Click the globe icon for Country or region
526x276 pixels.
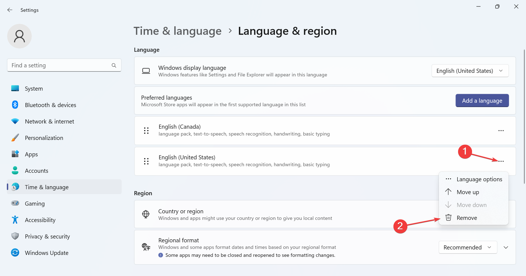(146, 214)
